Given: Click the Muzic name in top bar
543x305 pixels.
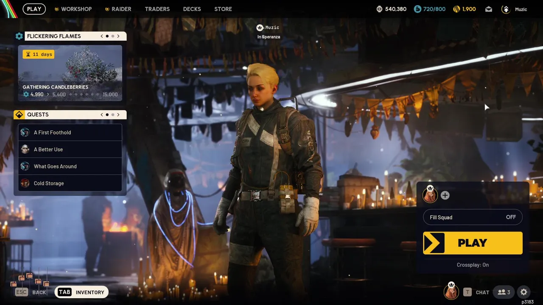Looking at the screenshot, I should pyautogui.click(x=521, y=9).
